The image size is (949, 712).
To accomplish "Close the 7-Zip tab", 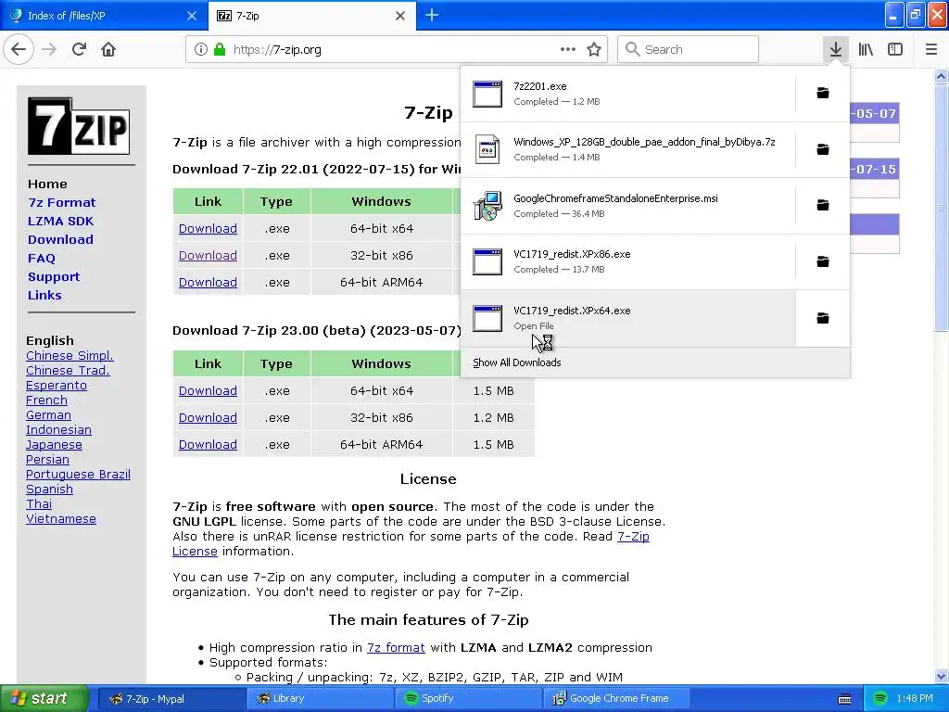I will coord(400,16).
